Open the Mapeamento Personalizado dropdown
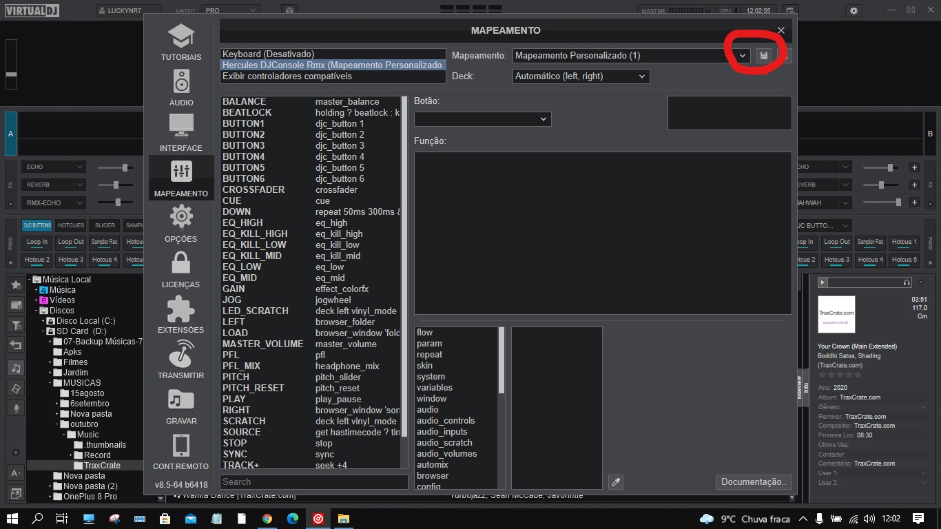This screenshot has width=941, height=529. pyautogui.click(x=632, y=56)
